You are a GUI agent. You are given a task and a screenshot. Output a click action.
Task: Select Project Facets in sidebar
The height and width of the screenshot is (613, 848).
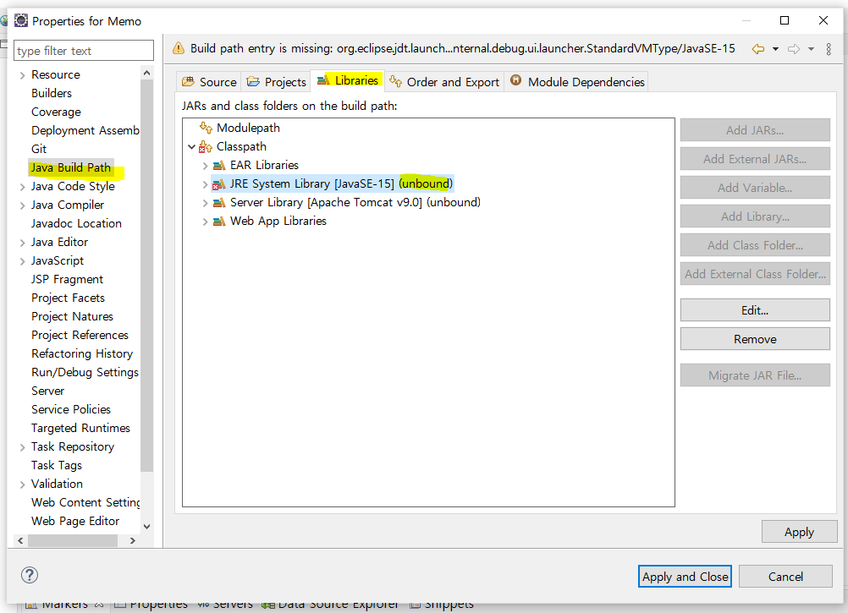click(x=69, y=298)
